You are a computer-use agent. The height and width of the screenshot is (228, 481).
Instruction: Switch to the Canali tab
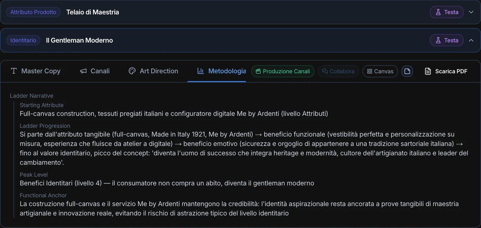click(x=95, y=71)
